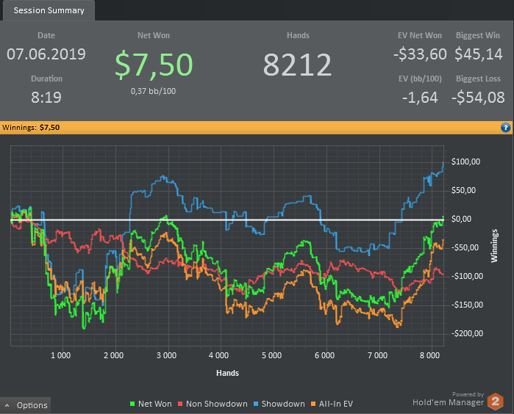Click the 4 000 x-axis label
The width and height of the screenshot is (514, 414).
tap(218, 355)
